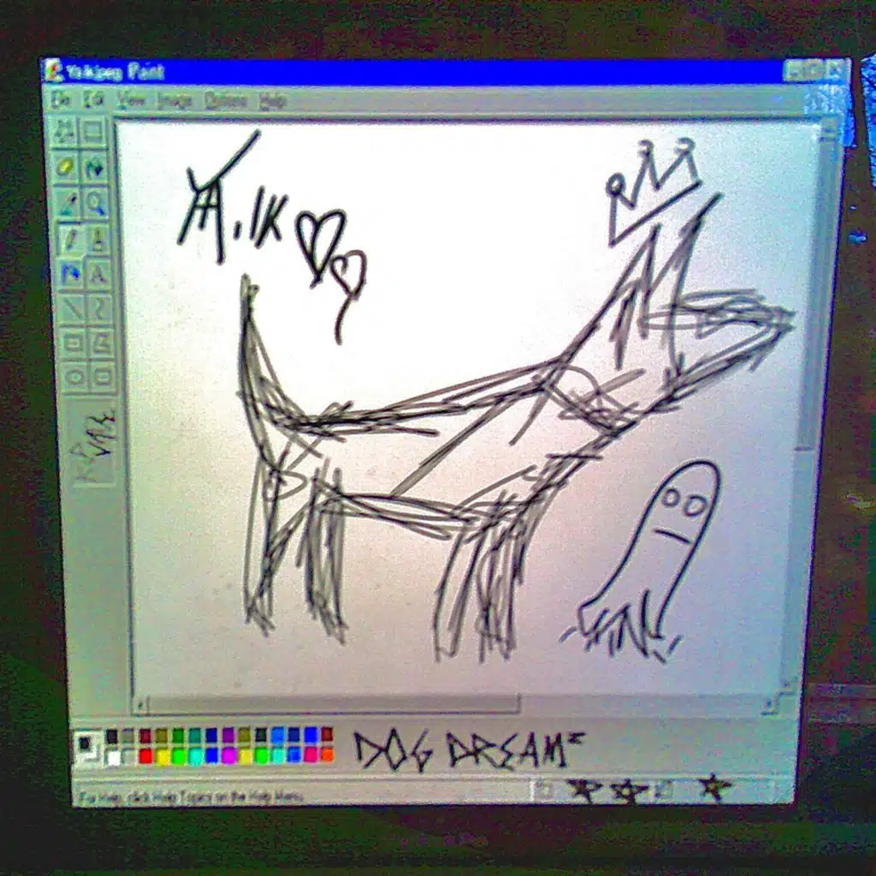This screenshot has width=876, height=876.
Task: Pick the bright red color swatch
Action: (x=145, y=755)
